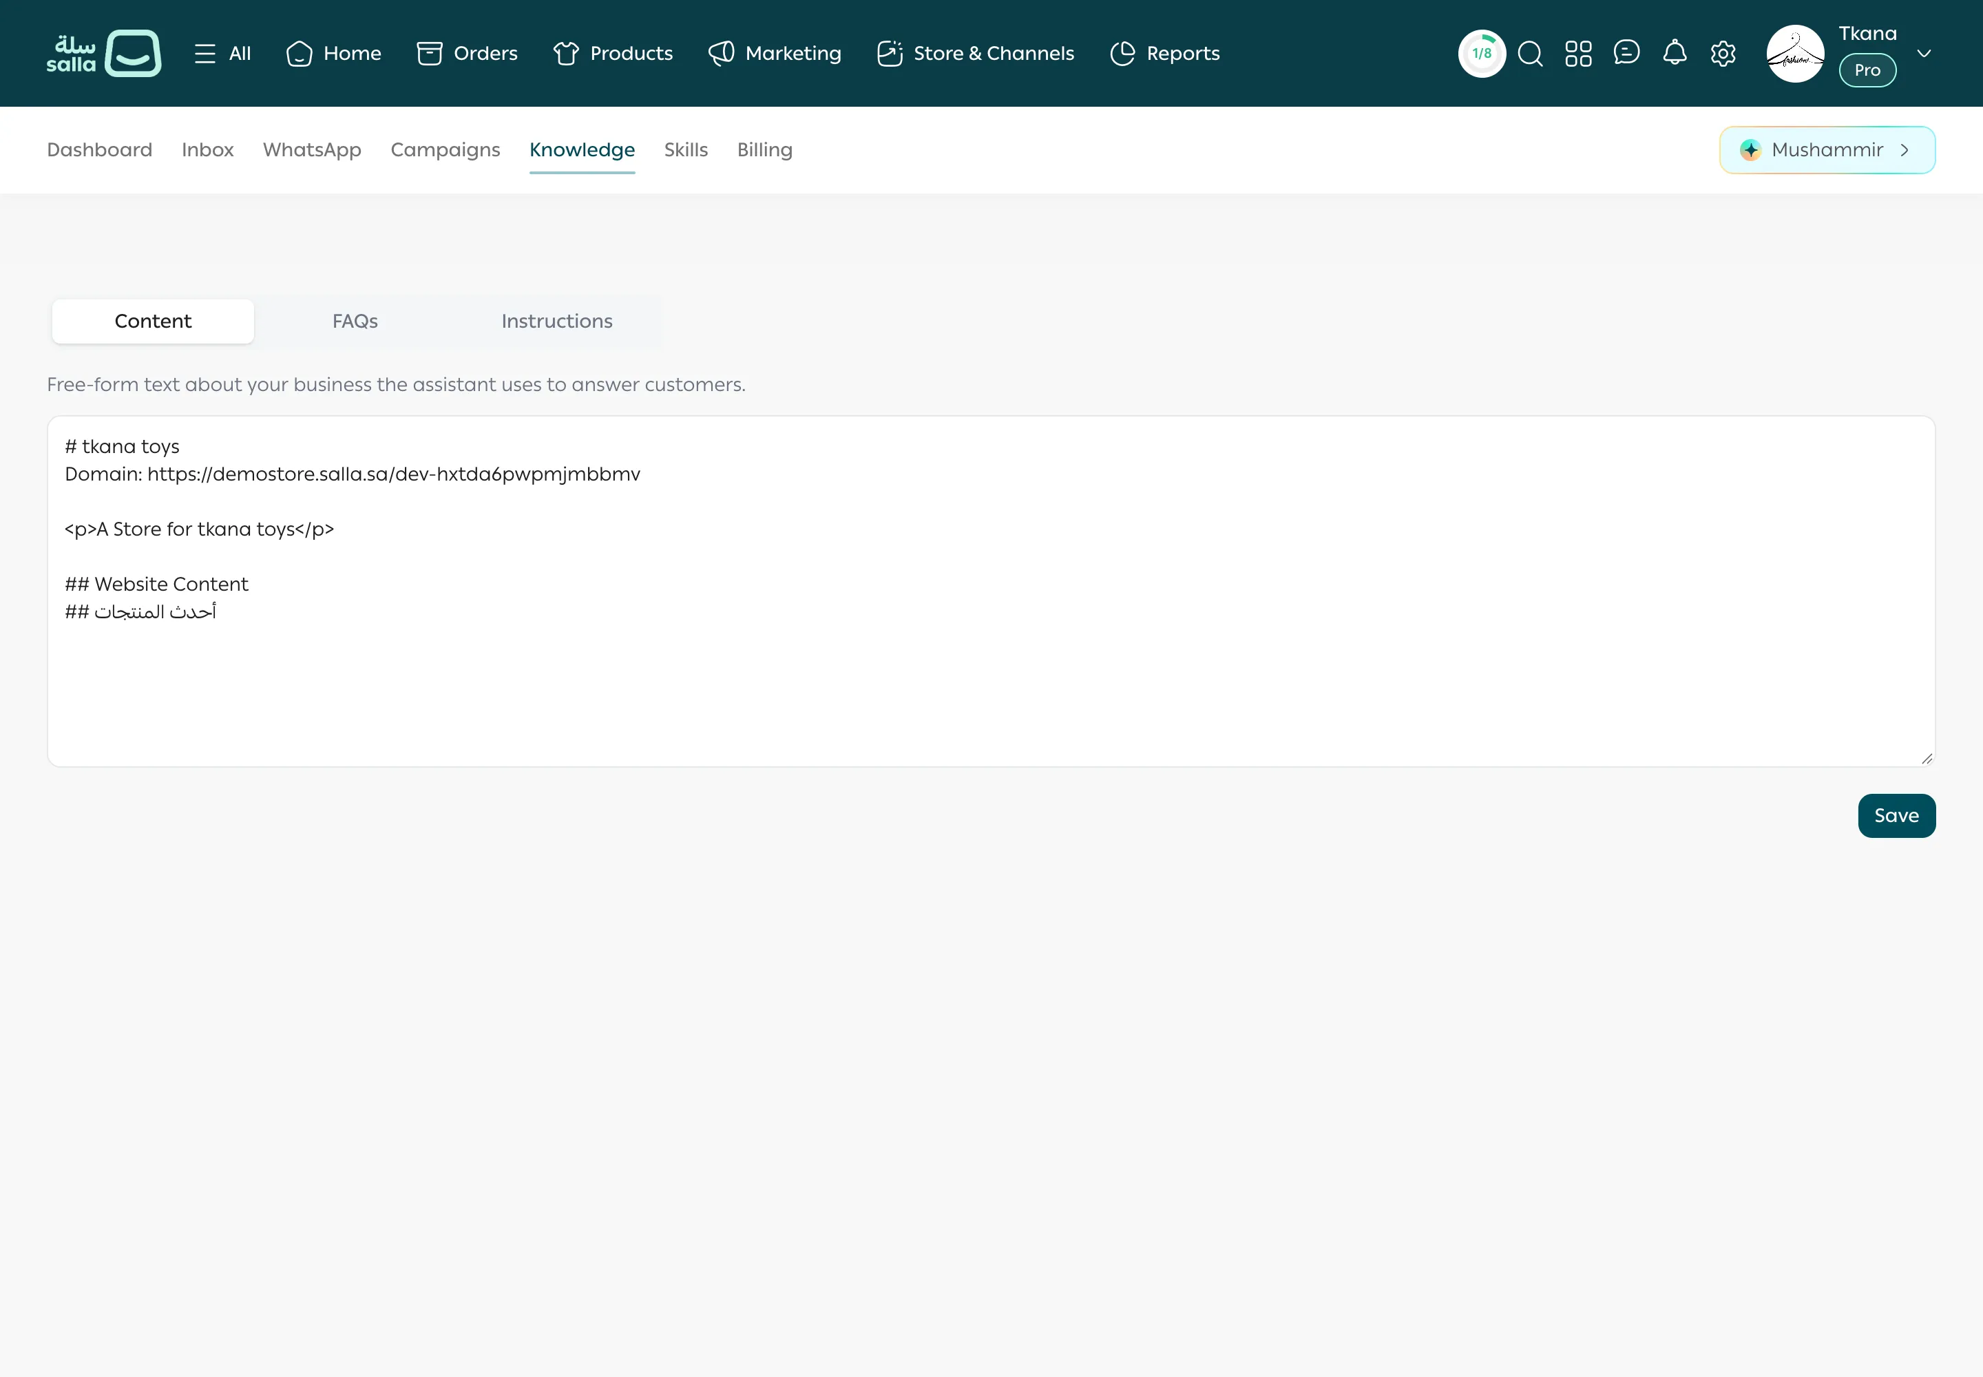Select the Content sub-tab
The width and height of the screenshot is (1983, 1377).
(153, 321)
